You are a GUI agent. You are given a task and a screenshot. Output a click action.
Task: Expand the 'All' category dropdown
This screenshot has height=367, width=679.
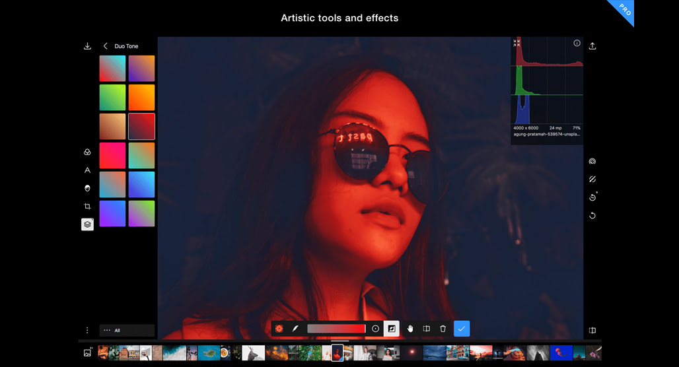(x=127, y=330)
